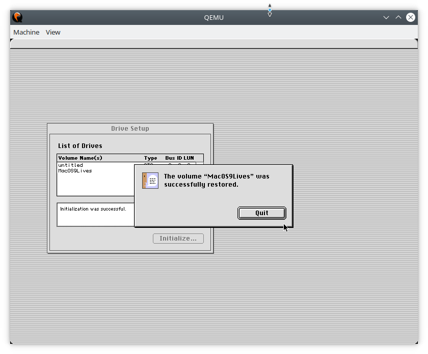Click the Bus ID column header
Screen dimensions: 428x354
click(171, 158)
